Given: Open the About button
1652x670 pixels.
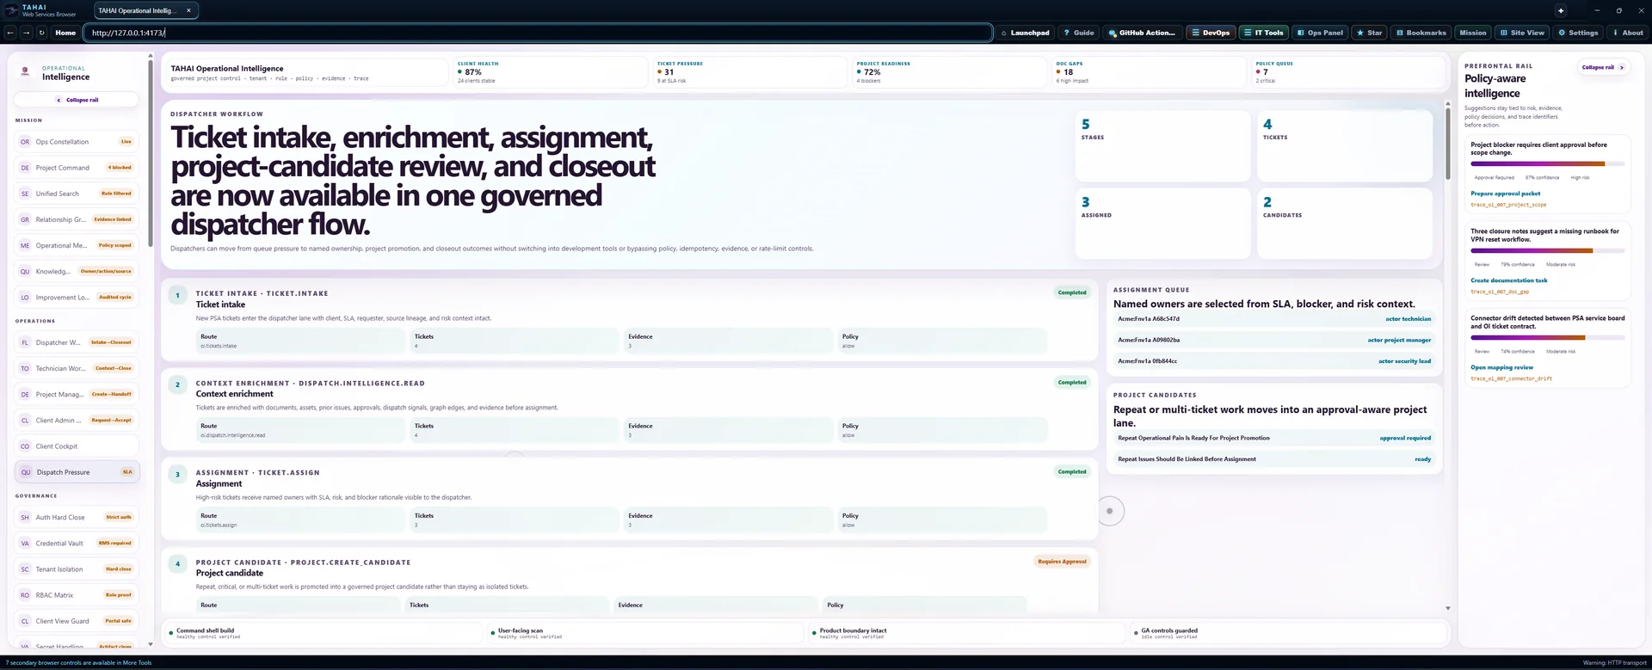Looking at the screenshot, I should 1627,33.
